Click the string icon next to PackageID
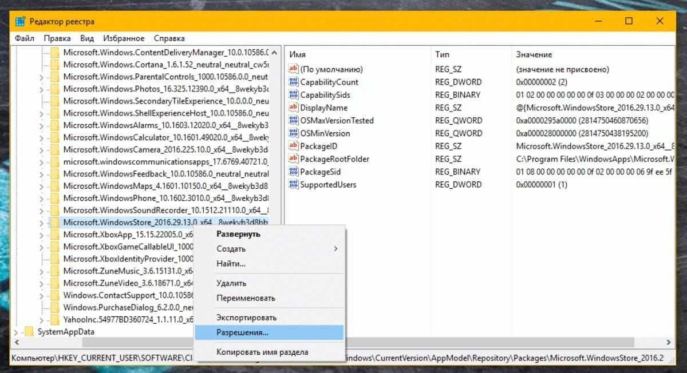Image resolution: width=687 pixels, height=373 pixels. pyautogui.click(x=294, y=146)
